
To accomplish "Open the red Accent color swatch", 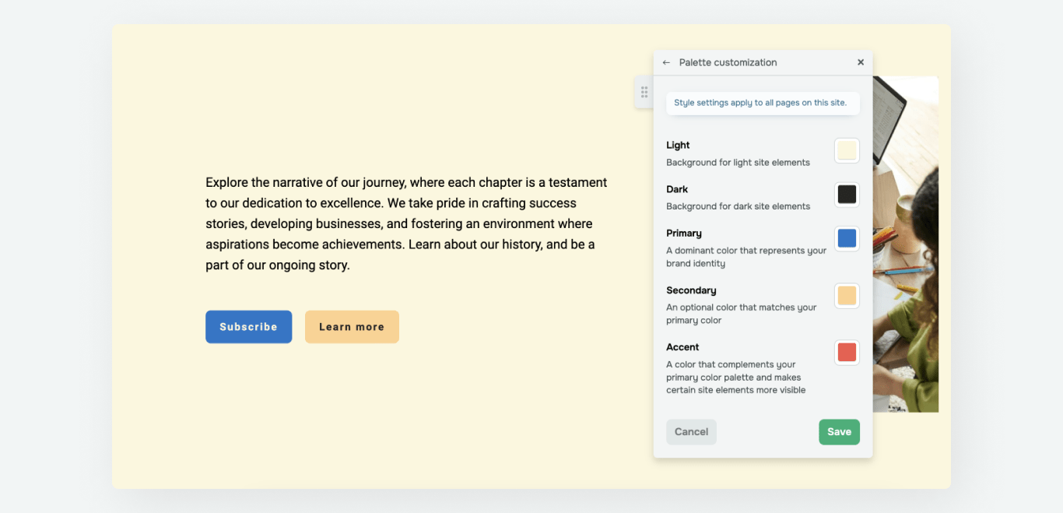I will 847,353.
